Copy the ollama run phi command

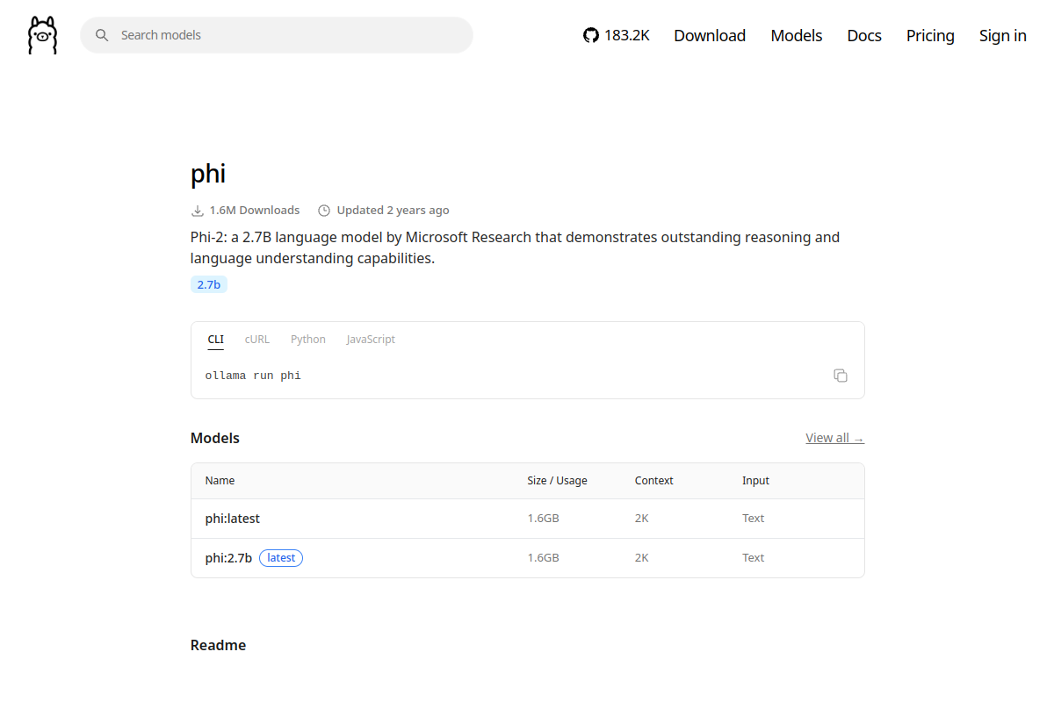[x=841, y=376]
